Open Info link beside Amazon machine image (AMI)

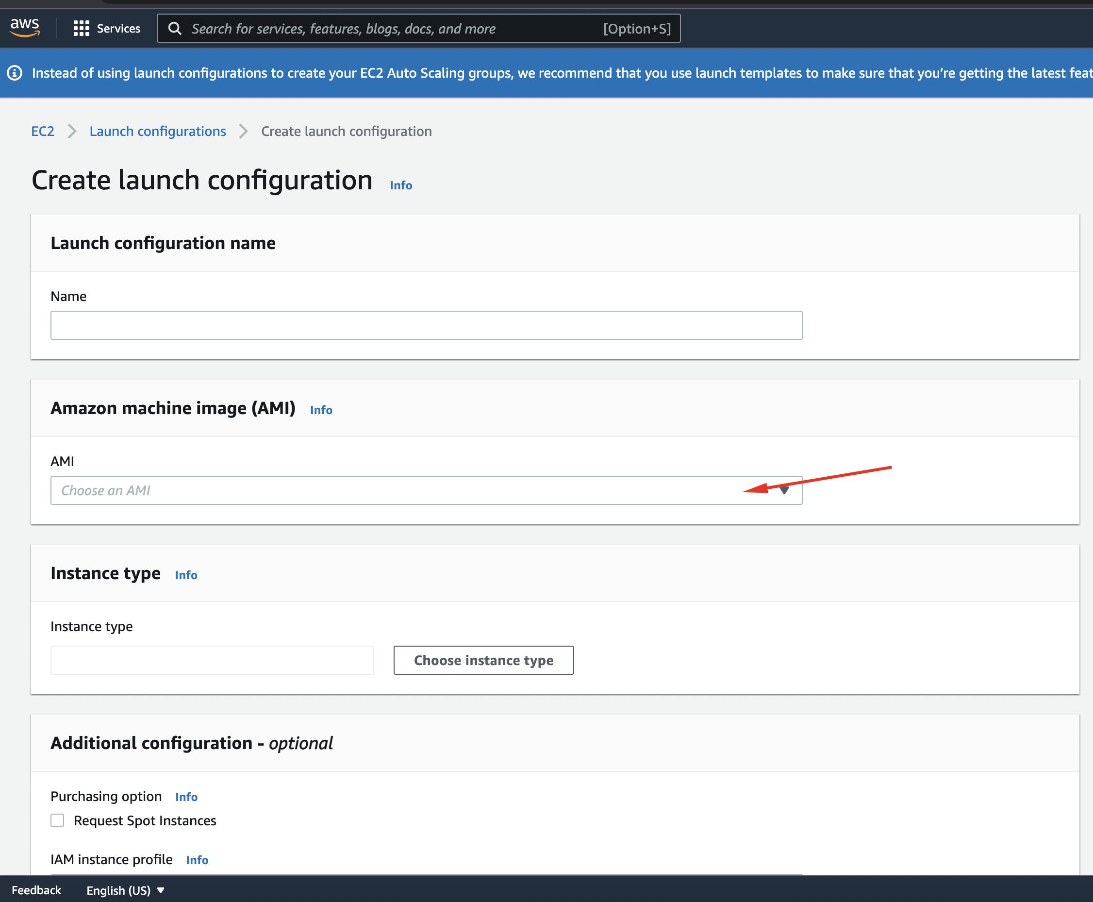(321, 410)
